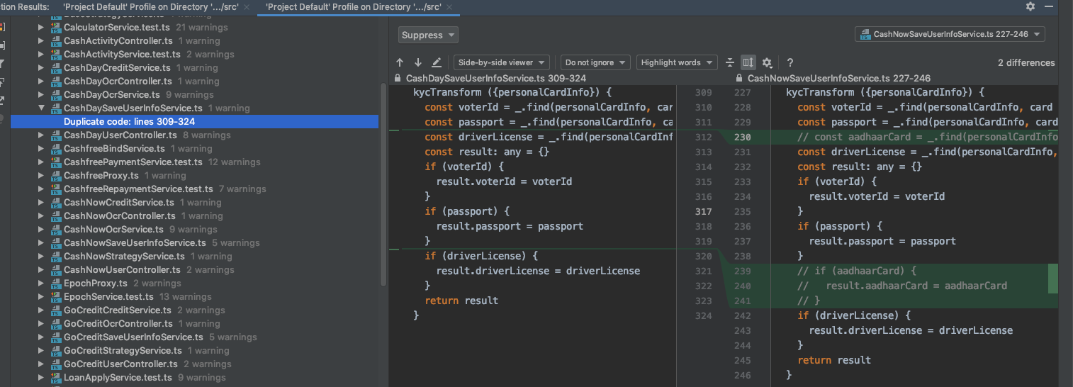This screenshot has width=1073, height=387.
Task: Click collapse unchanged fragments icon
Action: coord(730,62)
